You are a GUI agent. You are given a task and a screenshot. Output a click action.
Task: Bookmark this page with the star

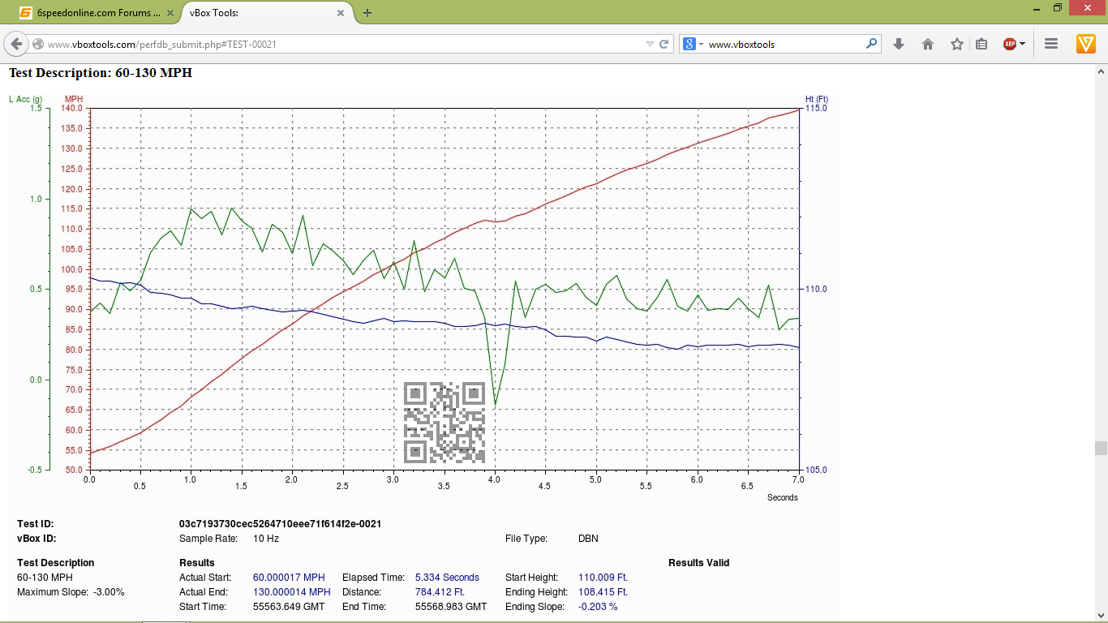[x=957, y=44]
